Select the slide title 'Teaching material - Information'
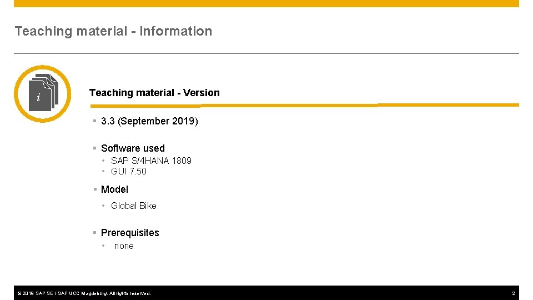 click(x=113, y=31)
